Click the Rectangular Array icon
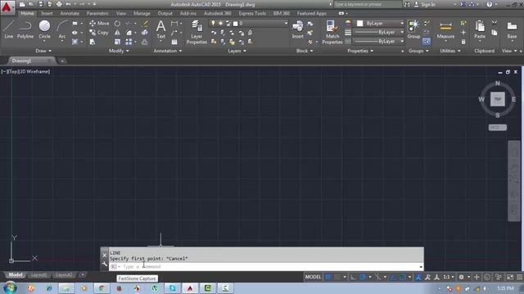524x294 pixels. pos(129,42)
